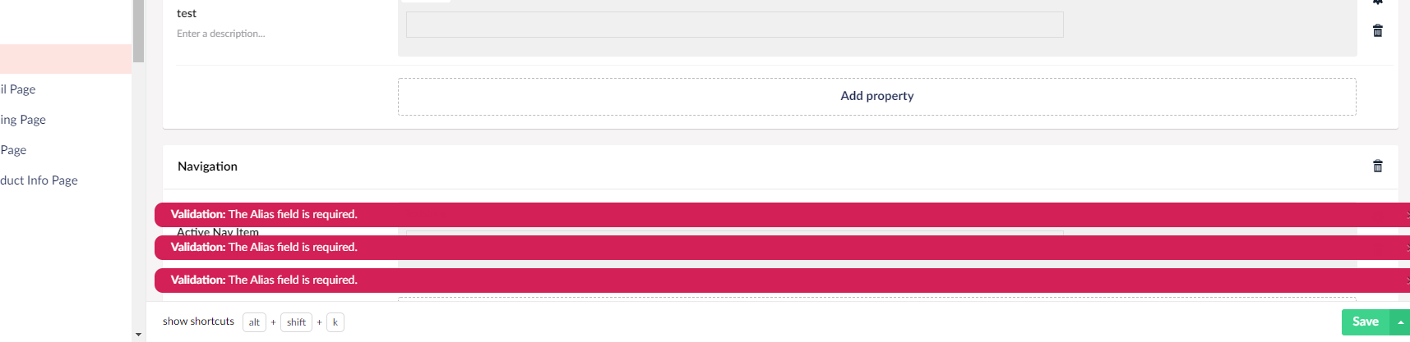Show keyboard shortcuts link

point(198,321)
